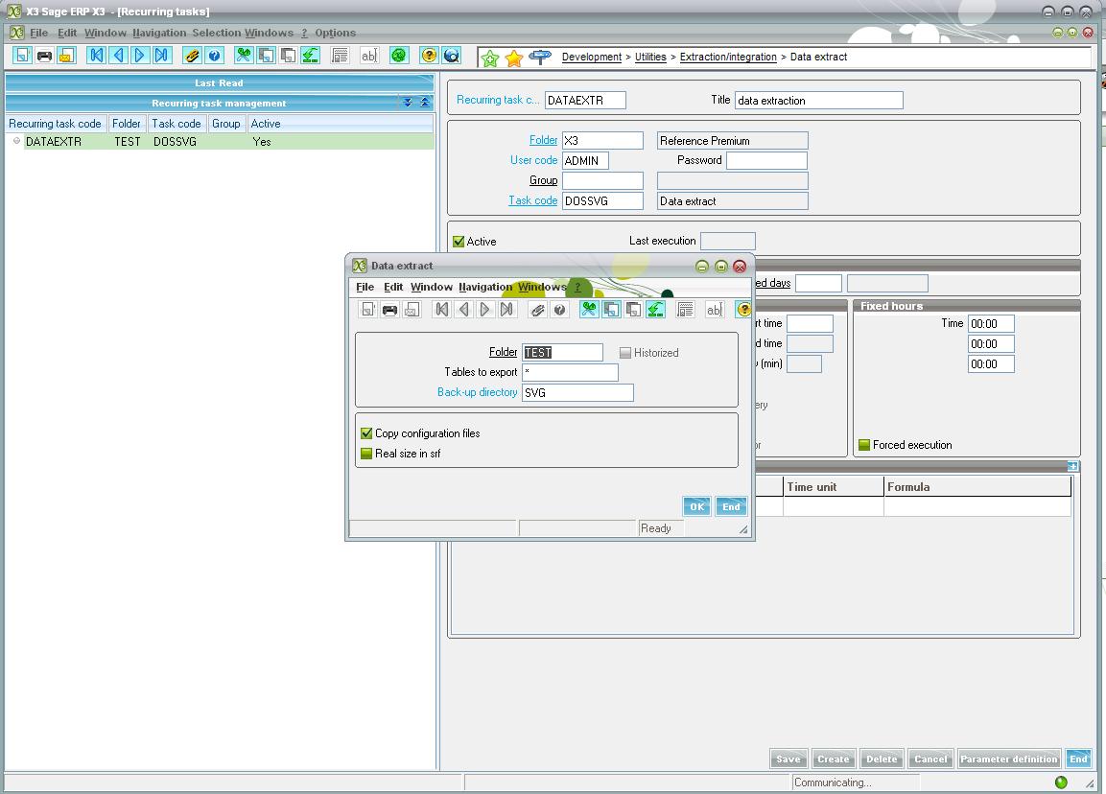Go to next record in main toolbar

point(140,55)
